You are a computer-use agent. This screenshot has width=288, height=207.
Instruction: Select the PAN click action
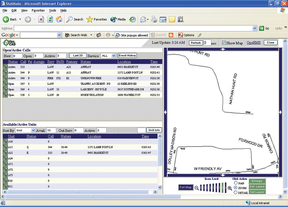tap(236, 183)
